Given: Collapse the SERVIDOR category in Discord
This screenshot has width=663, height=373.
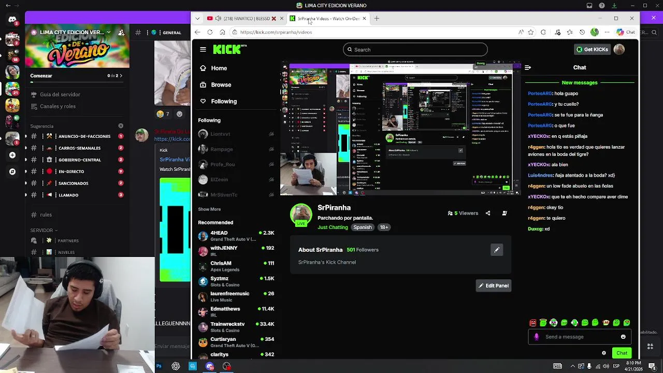Looking at the screenshot, I should tap(44, 231).
